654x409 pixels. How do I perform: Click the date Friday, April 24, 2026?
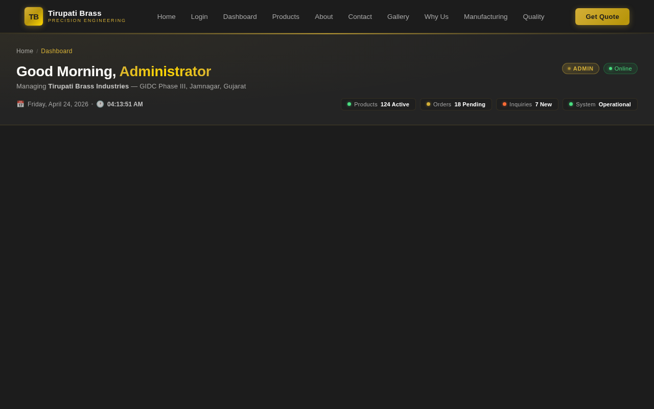58,104
